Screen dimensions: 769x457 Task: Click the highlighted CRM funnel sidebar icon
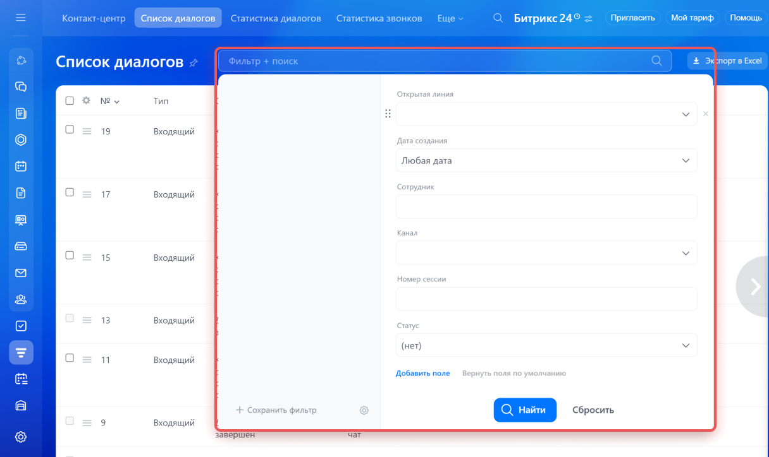pyautogui.click(x=21, y=352)
